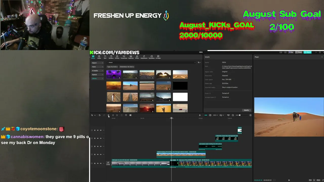This screenshot has height=182, width=324.
Task: Select the Media tab icon
Action: (x=93, y=57)
